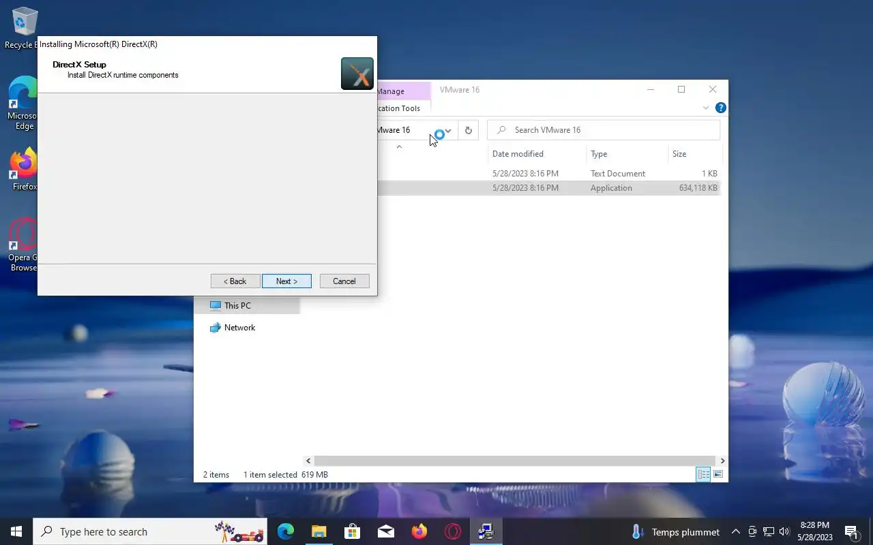Expand the address bar history dropdown
The height and width of the screenshot is (545, 873).
tap(448, 130)
